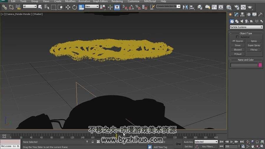Click the current frame number field
The image size is (265, 149).
[231, 146]
